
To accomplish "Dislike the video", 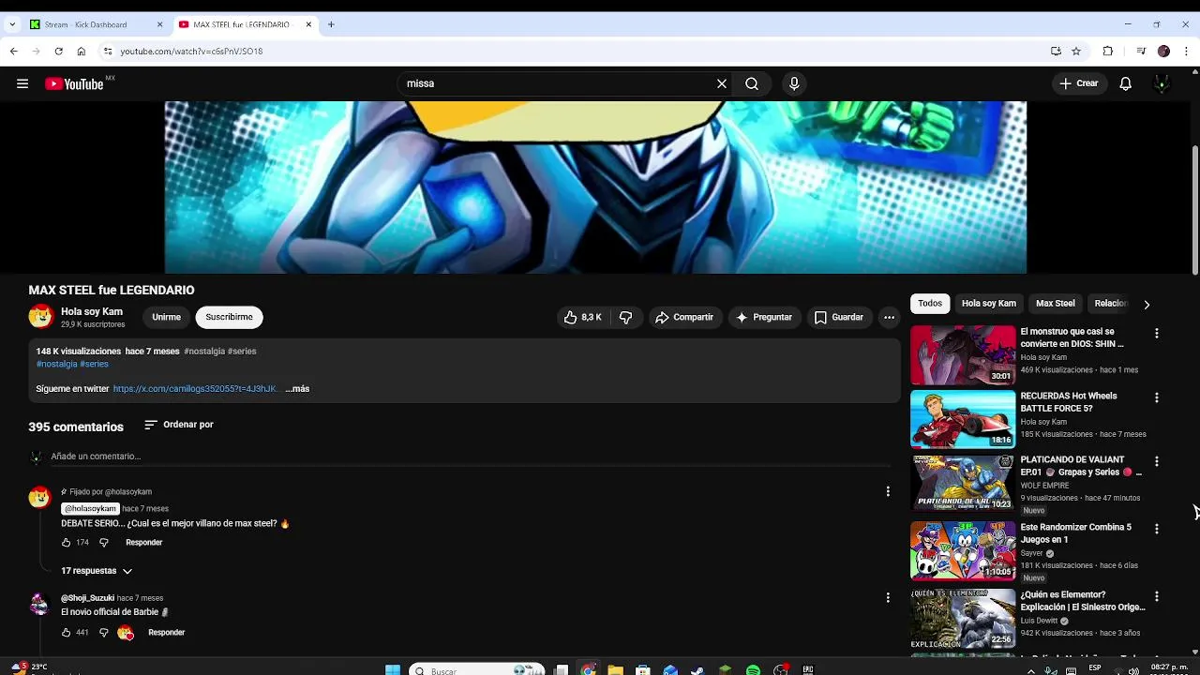I will point(625,318).
